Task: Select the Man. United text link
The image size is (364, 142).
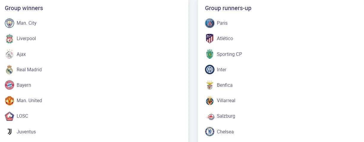Action: (29, 101)
